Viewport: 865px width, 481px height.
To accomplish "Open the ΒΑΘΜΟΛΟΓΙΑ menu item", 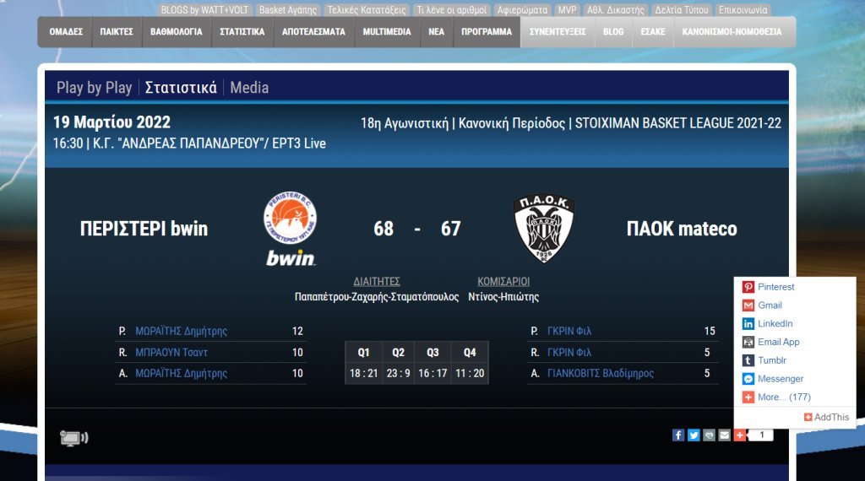I will [x=177, y=32].
